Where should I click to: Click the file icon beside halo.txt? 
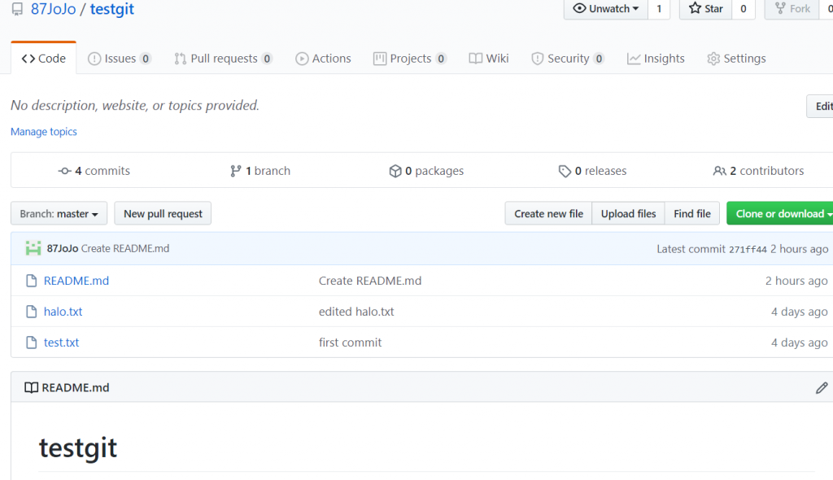pyautogui.click(x=32, y=312)
